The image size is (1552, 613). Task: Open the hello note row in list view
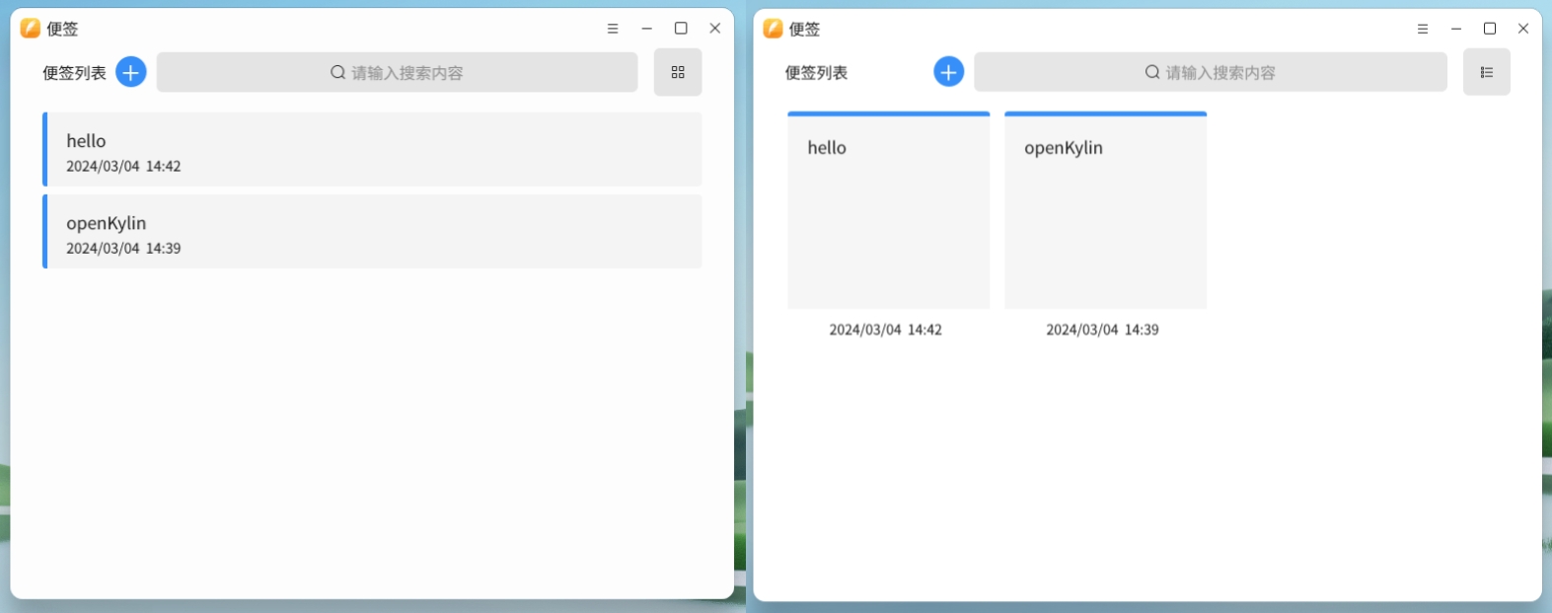(x=373, y=150)
